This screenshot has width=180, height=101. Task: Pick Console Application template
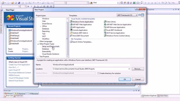click(x=79, y=30)
